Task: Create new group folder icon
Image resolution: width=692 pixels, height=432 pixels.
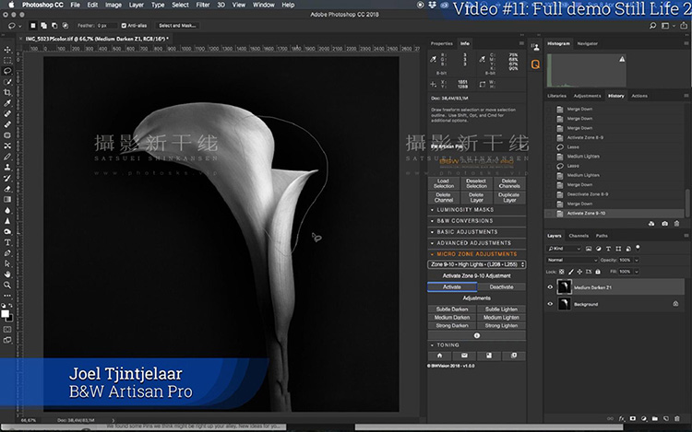Action: [x=655, y=418]
